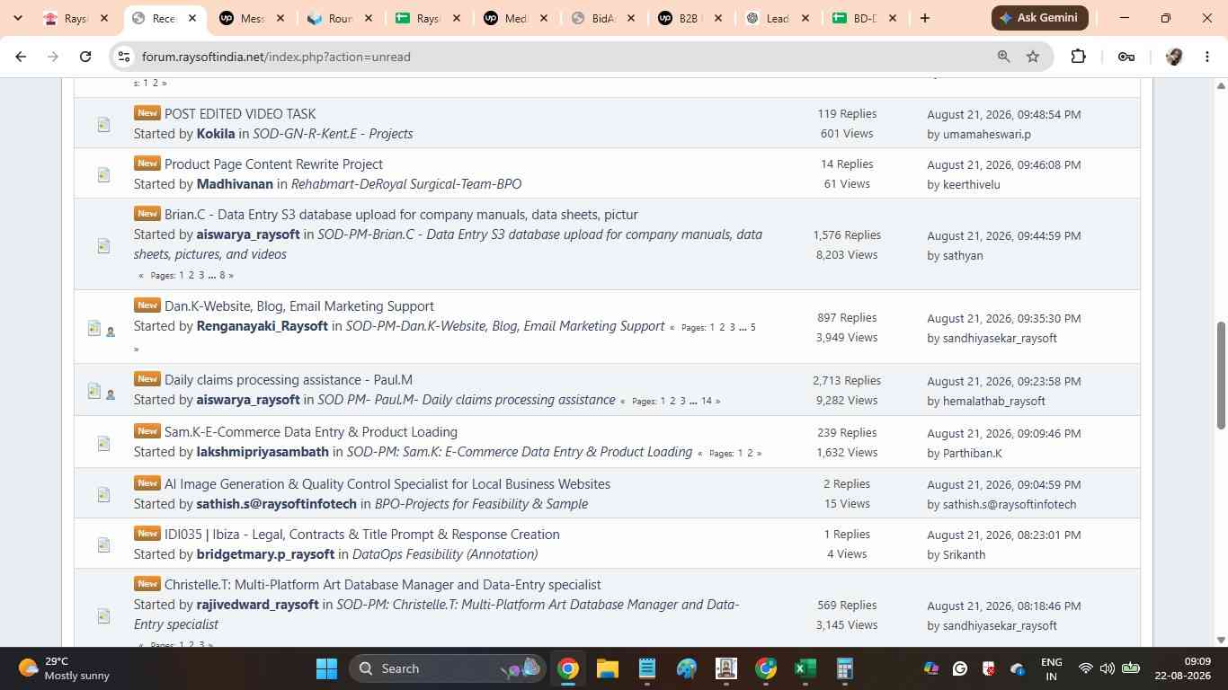Open the password manager key icon
Screen dimensions: 1228x690
(1126, 57)
